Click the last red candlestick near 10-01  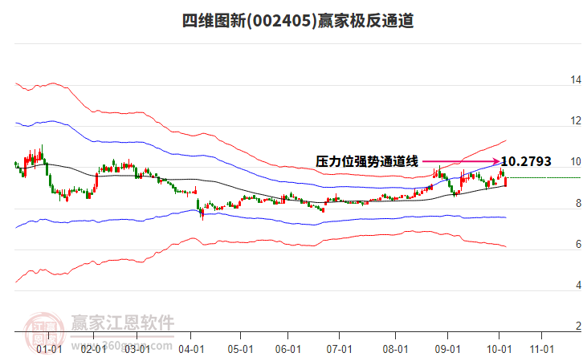(x=505, y=181)
